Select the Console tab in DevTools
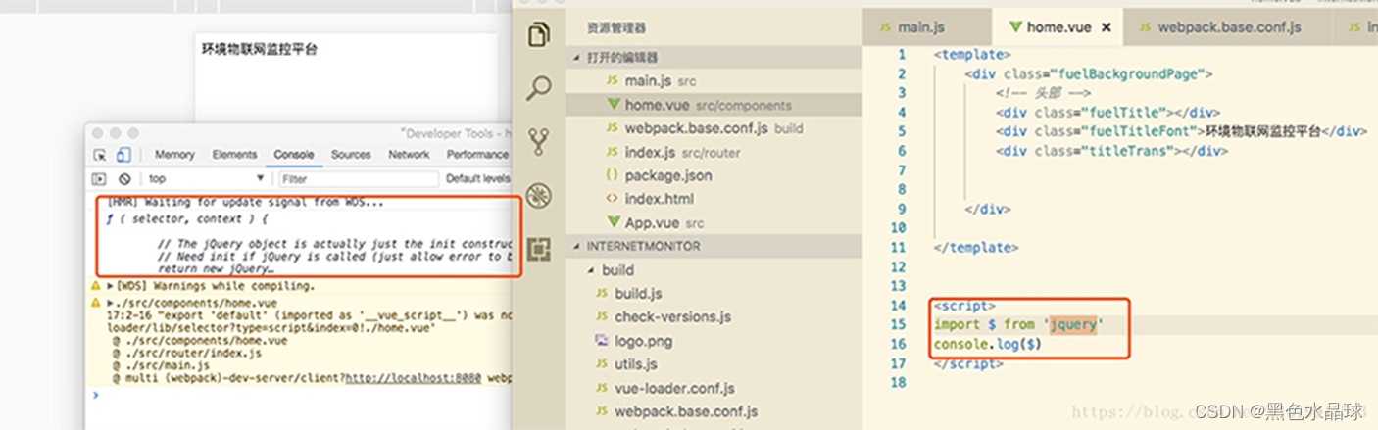The height and width of the screenshot is (430, 1378). [x=294, y=155]
